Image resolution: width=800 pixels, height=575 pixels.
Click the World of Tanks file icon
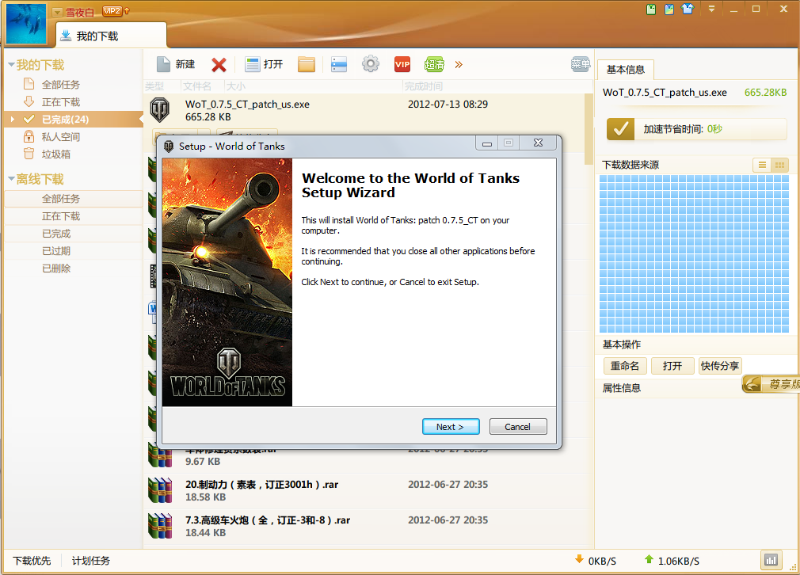point(160,110)
